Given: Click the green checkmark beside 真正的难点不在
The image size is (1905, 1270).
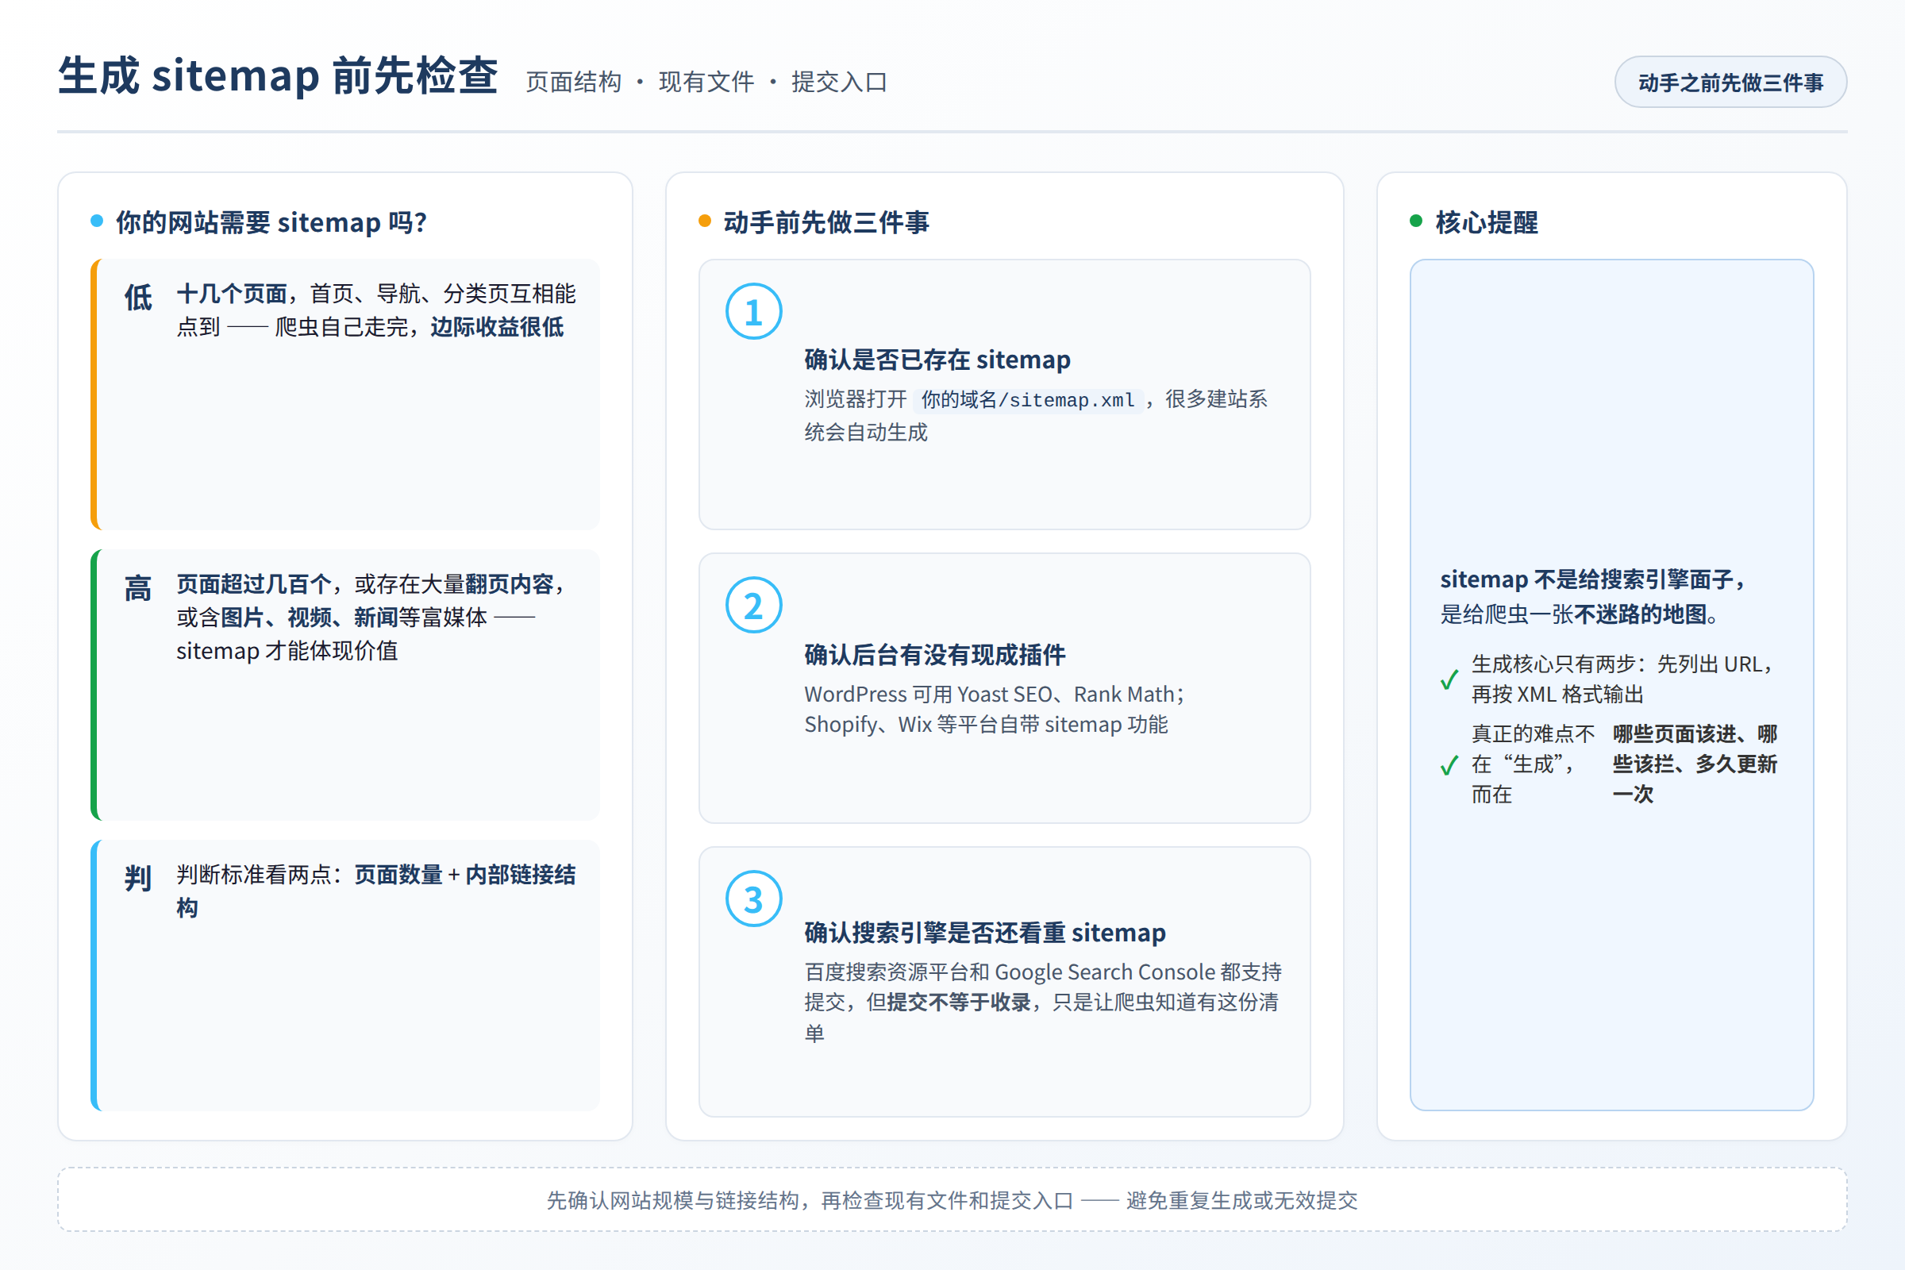Looking at the screenshot, I should 1450,764.
